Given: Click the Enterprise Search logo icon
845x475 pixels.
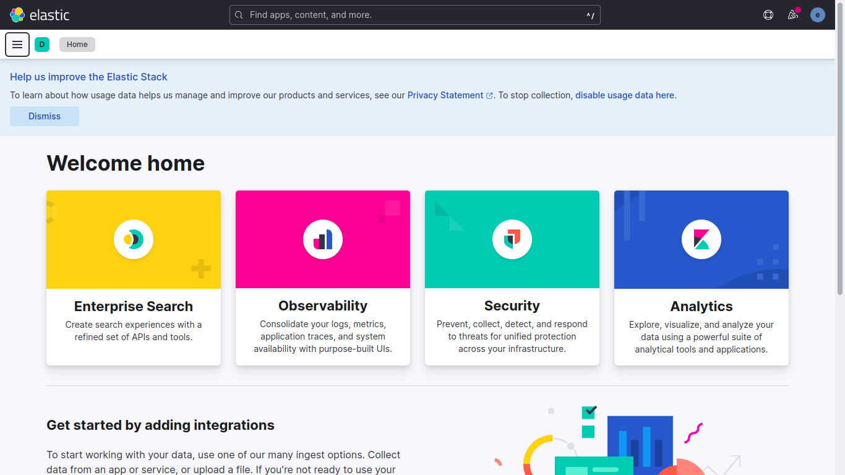Looking at the screenshot, I should click(134, 239).
